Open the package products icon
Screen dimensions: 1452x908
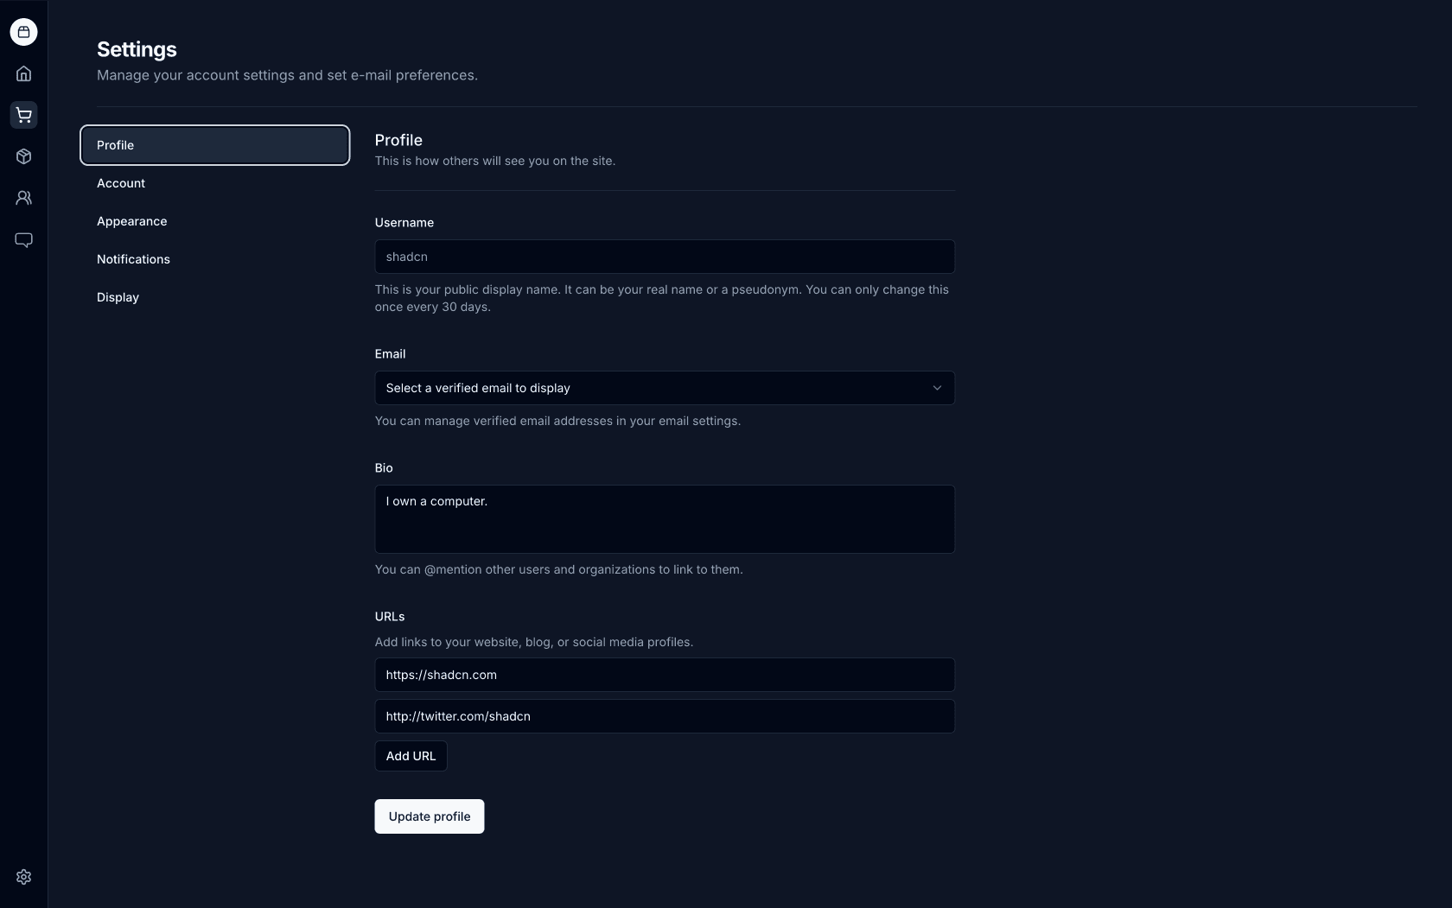point(23,156)
